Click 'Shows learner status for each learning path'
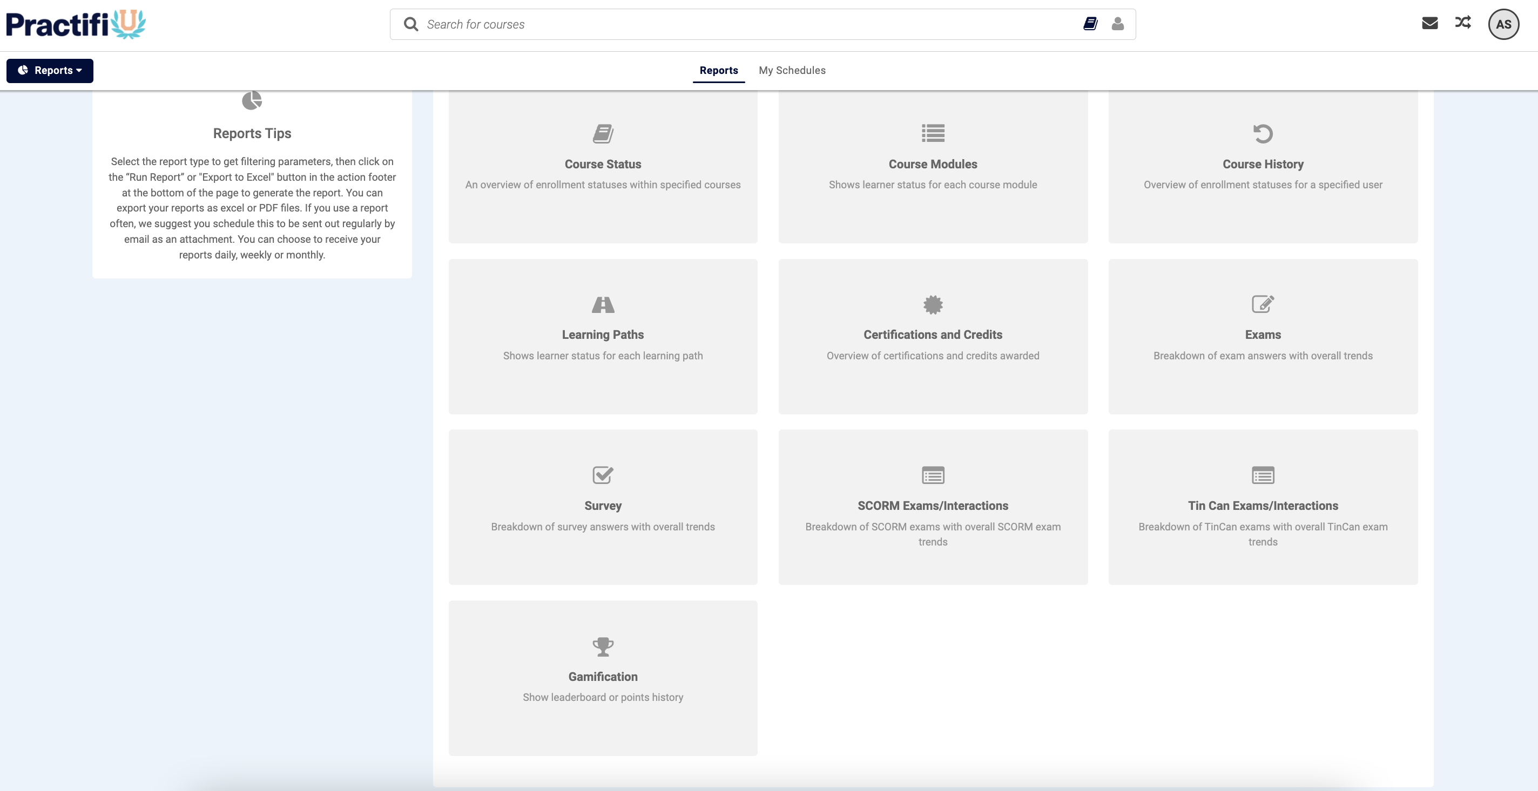1538x791 pixels. pyautogui.click(x=603, y=356)
